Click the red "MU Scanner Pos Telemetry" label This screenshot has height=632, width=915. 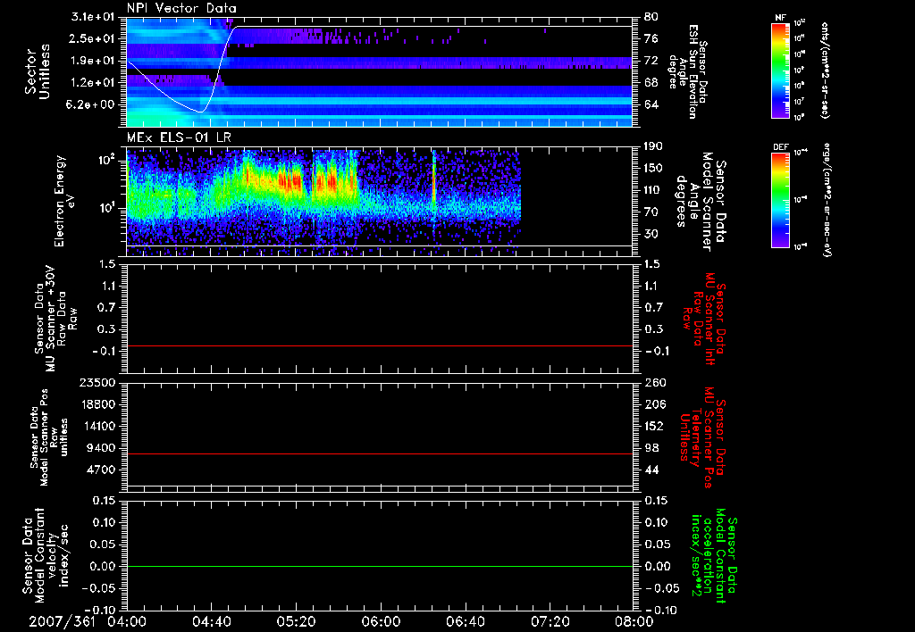point(702,437)
